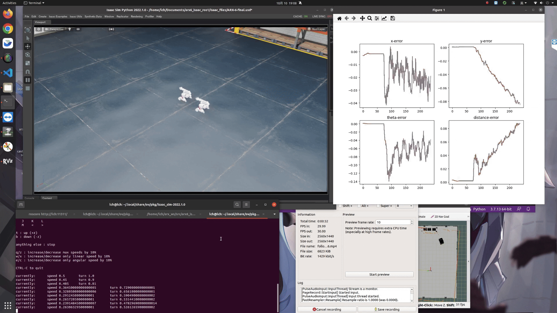Open the VS Code notifications bell
Image resolution: width=557 pixels, height=313 pixels.
click(x=528, y=209)
